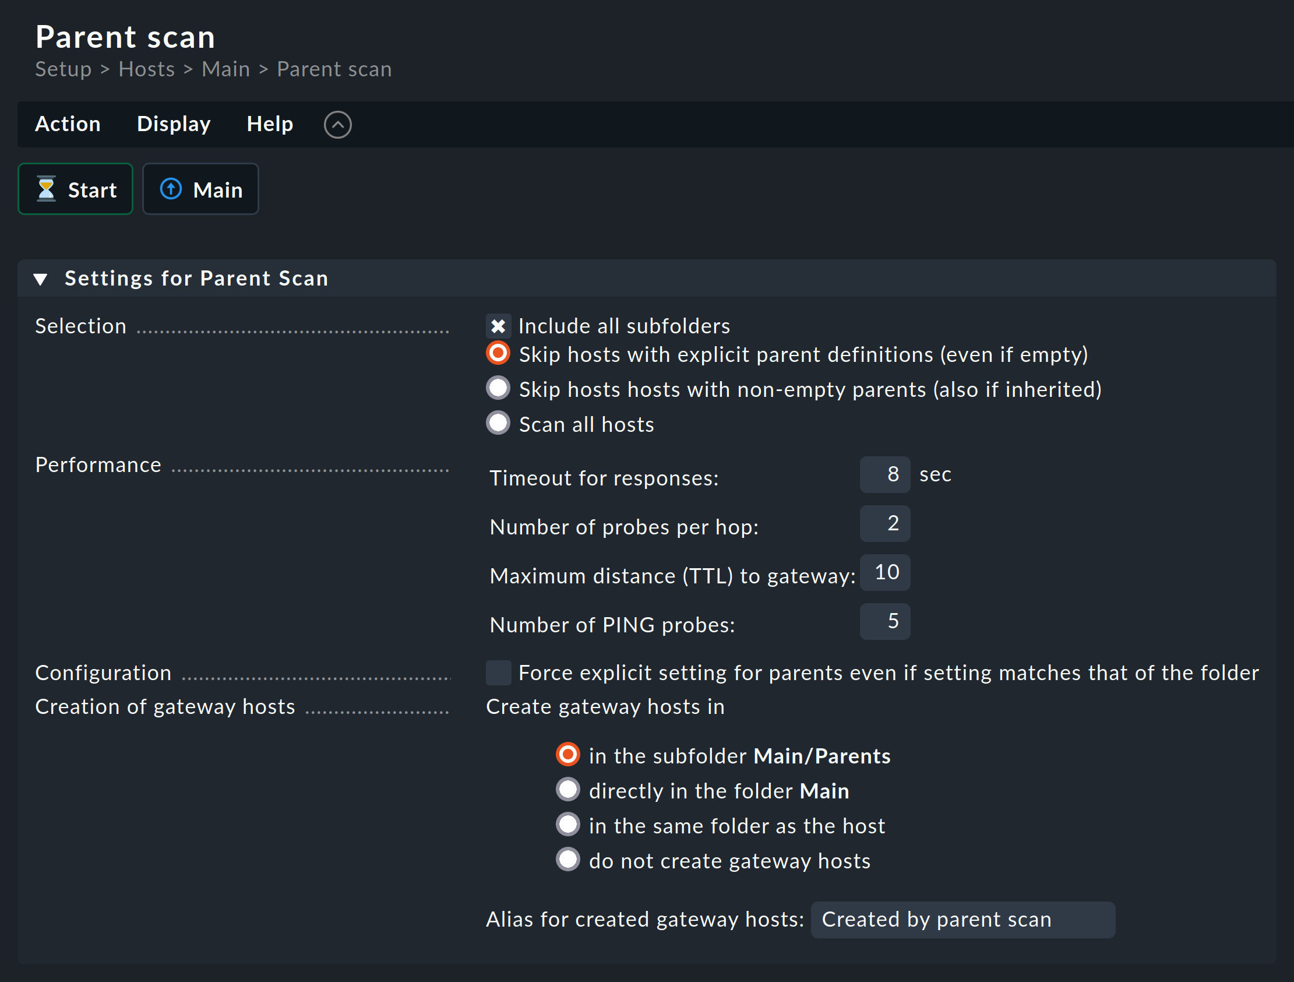Choose do not create gateway hosts
Viewport: 1294px width, 982px height.
568,860
